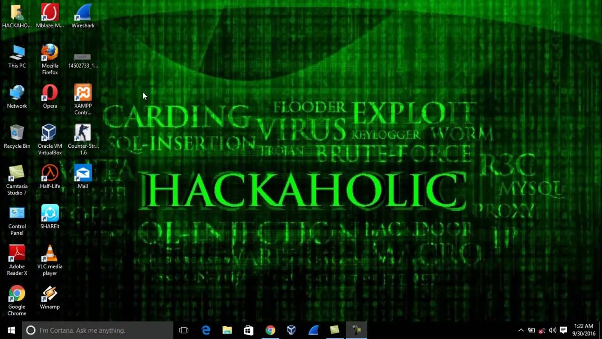Launch Microsoft Edge from the taskbar

coord(206,330)
